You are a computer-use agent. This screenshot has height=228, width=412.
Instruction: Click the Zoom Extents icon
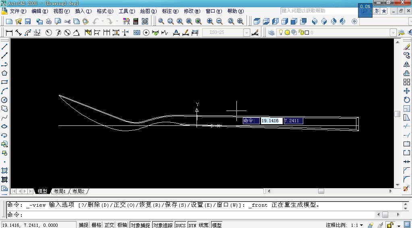click(240, 22)
